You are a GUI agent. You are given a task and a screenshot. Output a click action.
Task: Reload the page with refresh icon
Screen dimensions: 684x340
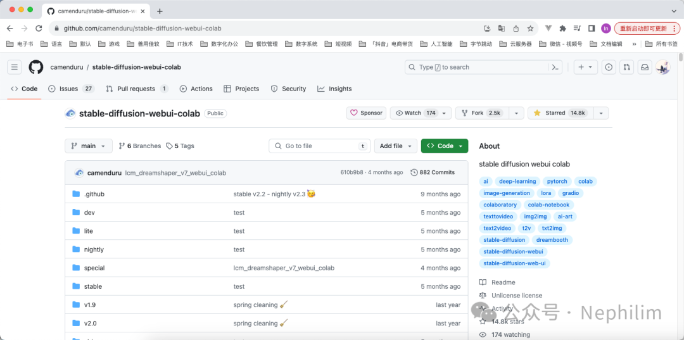(39, 28)
